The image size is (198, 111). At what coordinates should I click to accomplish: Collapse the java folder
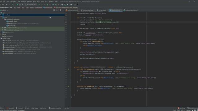(1, 17)
